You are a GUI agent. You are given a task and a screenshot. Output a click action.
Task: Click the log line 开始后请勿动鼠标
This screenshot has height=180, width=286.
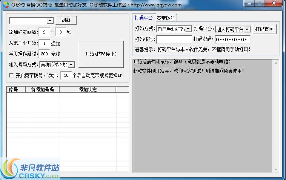(x=182, y=62)
